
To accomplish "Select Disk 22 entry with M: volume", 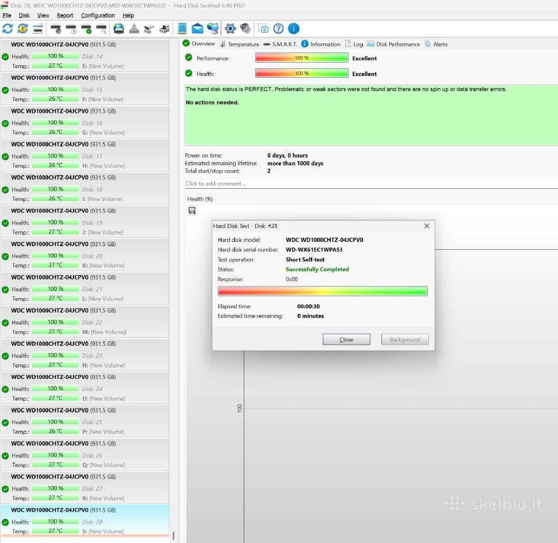I will point(84,321).
